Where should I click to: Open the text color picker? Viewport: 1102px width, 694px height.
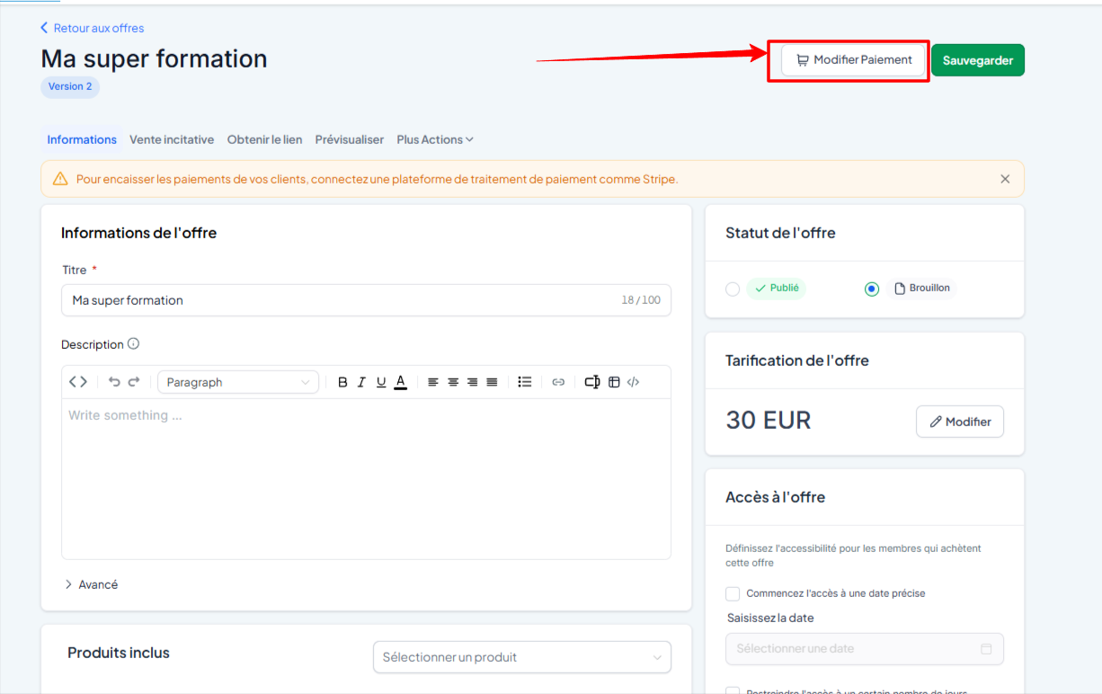click(401, 382)
